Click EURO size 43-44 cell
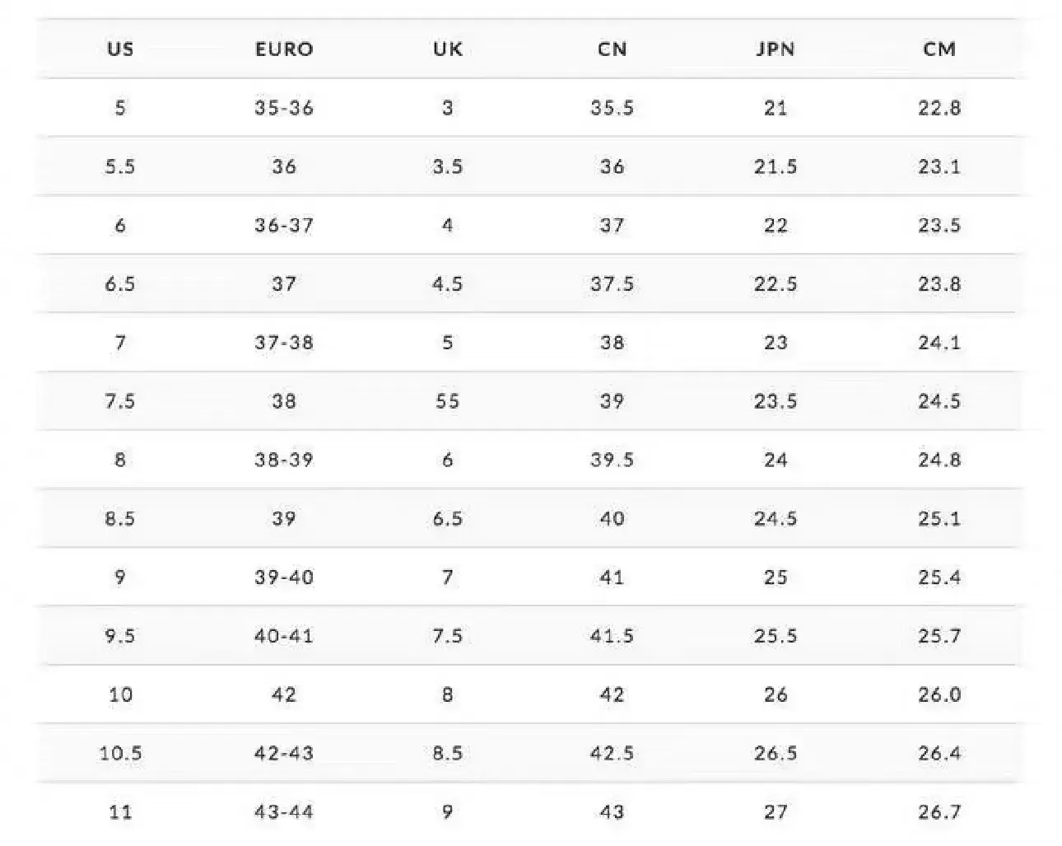This screenshot has width=1062, height=846. coord(284,812)
